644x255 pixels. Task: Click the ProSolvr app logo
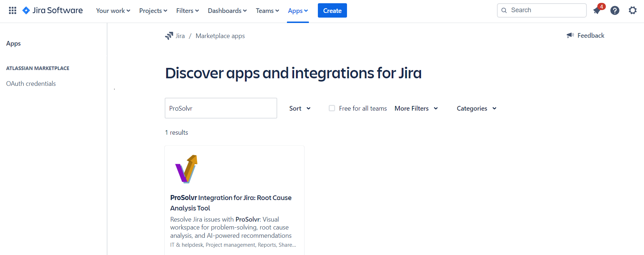186,169
